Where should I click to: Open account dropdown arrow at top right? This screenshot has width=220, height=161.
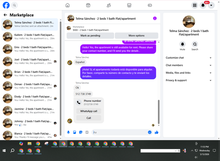point(211,5)
